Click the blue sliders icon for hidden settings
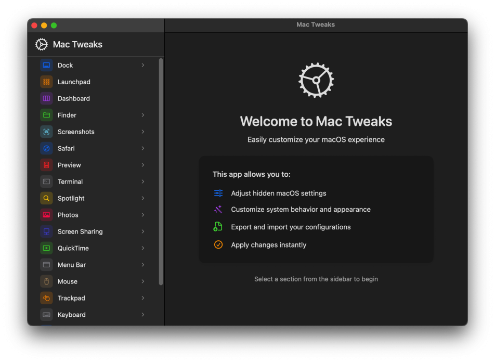This screenshot has width=495, height=362. 218,193
